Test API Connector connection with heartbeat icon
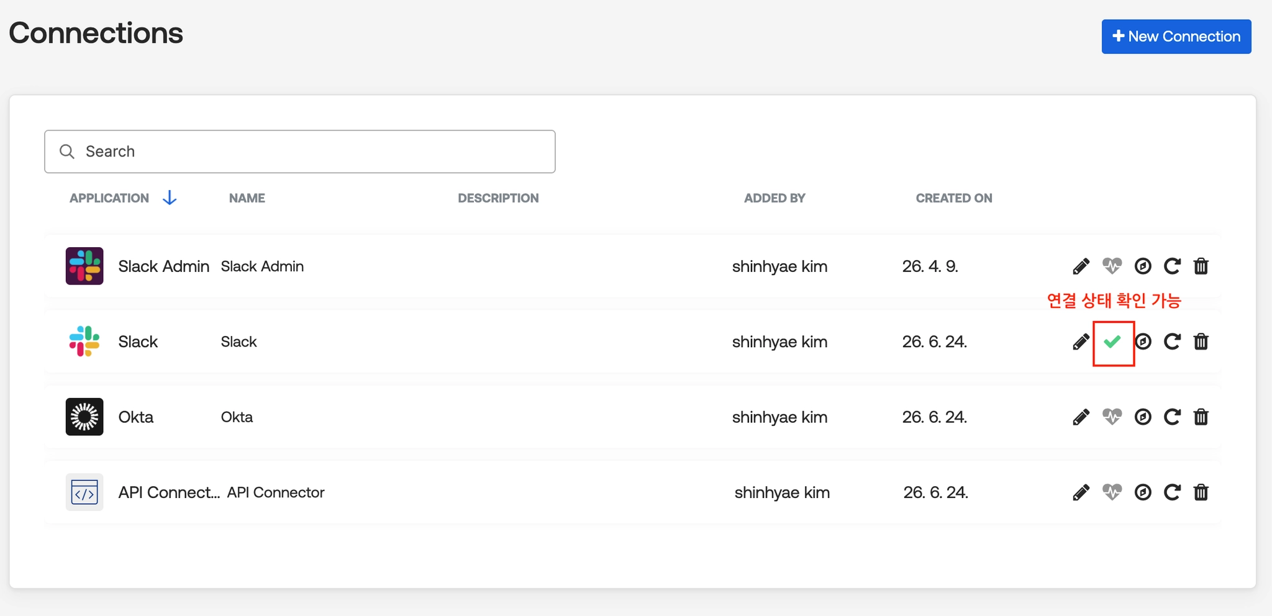 (x=1112, y=492)
